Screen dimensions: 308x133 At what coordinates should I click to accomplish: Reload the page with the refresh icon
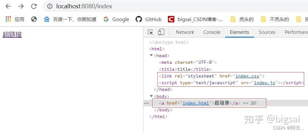tap(34, 6)
